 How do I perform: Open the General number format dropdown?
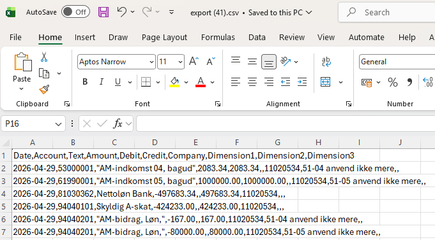click(x=397, y=62)
